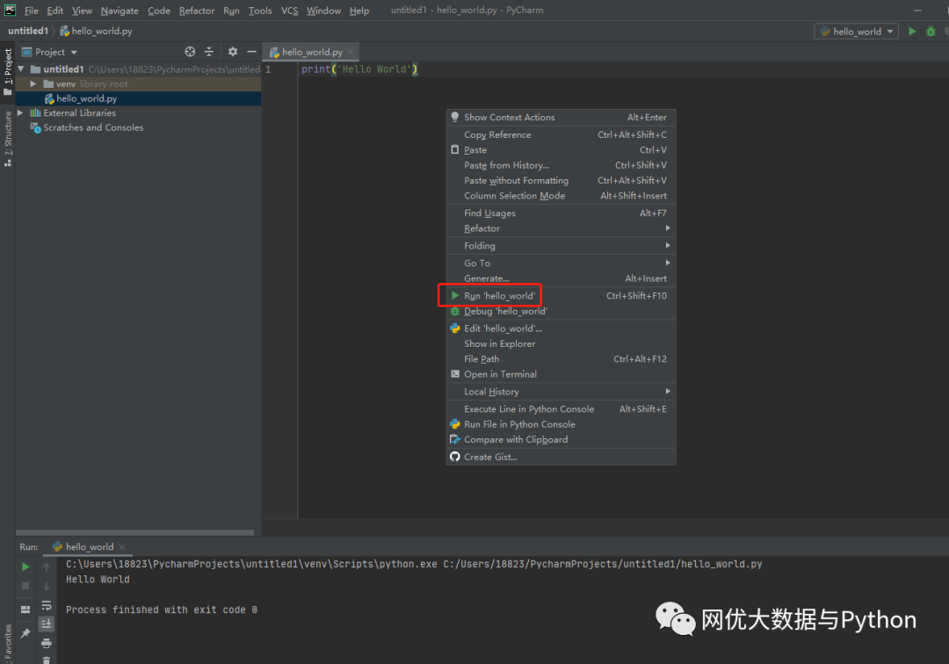
Task: Click the up-stack-trace arrow in Run panel
Action: (x=46, y=567)
